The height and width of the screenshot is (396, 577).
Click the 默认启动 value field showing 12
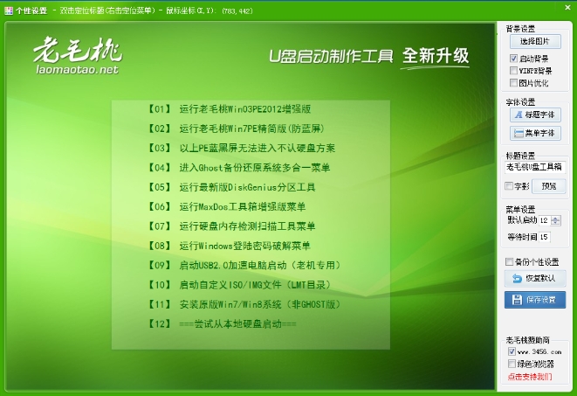[545, 220]
